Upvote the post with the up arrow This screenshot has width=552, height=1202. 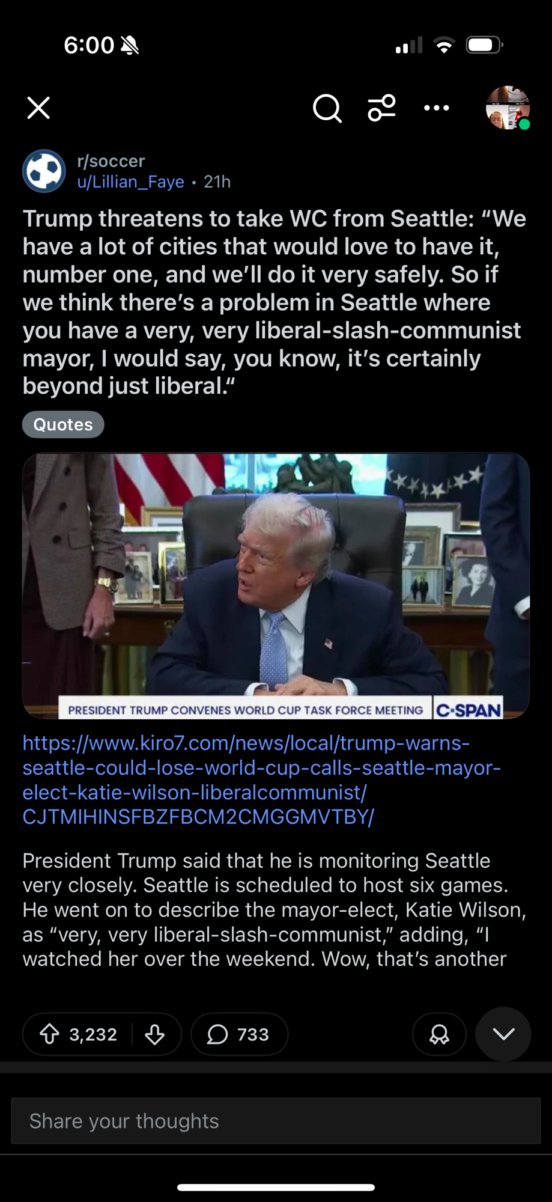click(49, 1034)
